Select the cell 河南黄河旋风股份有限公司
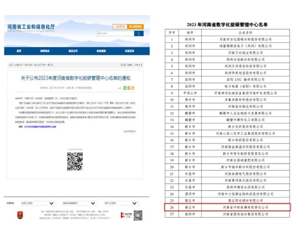The image size is (306, 235). click(246, 180)
